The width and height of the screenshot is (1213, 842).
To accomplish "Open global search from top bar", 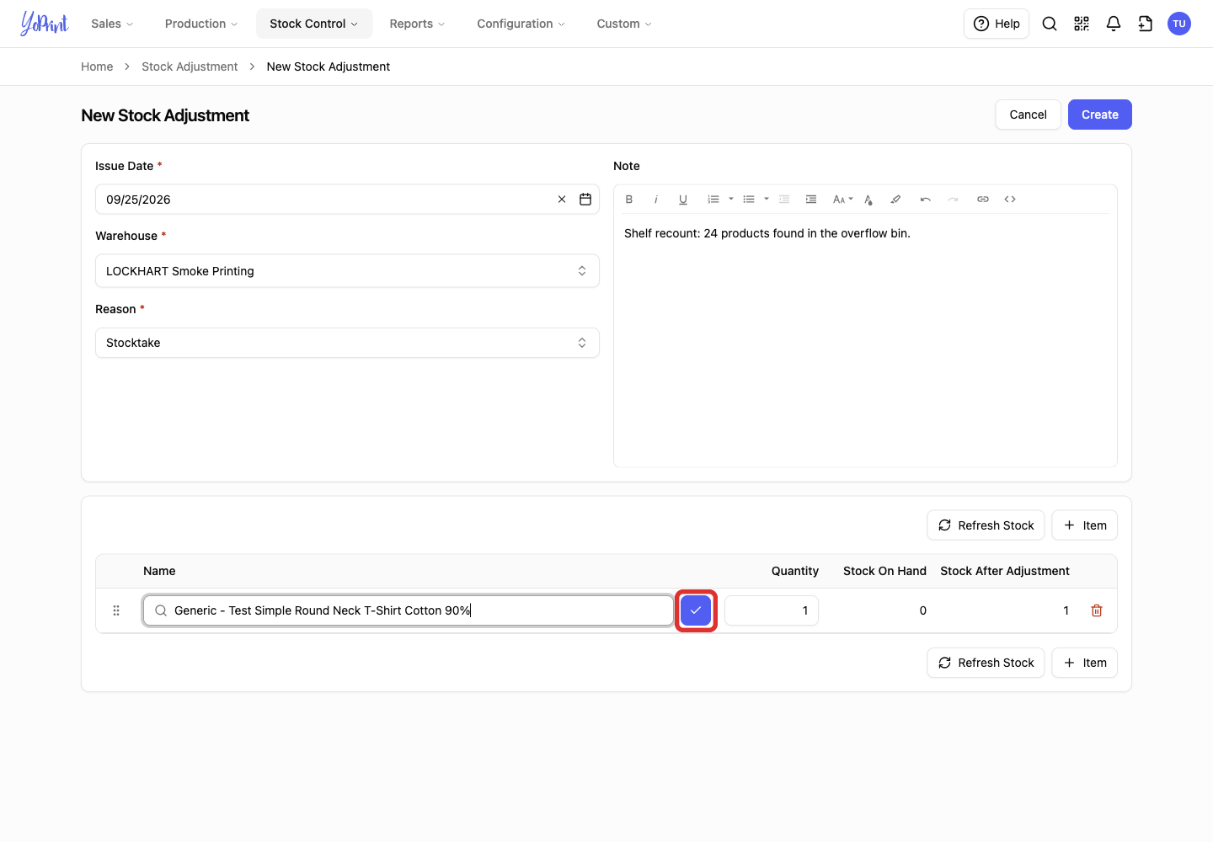I will click(1050, 24).
